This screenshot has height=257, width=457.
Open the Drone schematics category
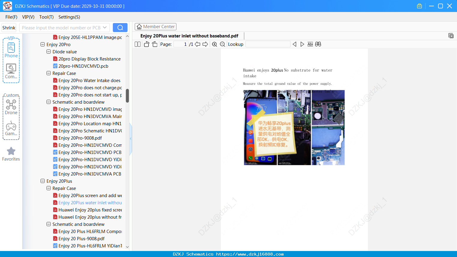click(11, 107)
